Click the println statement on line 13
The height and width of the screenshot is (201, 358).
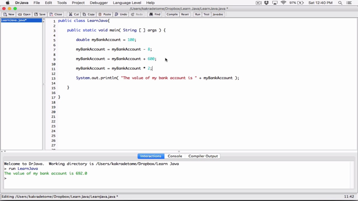pos(157,78)
